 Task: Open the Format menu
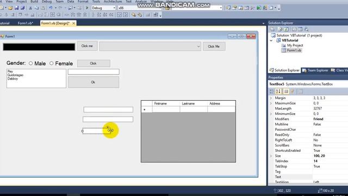83,1
